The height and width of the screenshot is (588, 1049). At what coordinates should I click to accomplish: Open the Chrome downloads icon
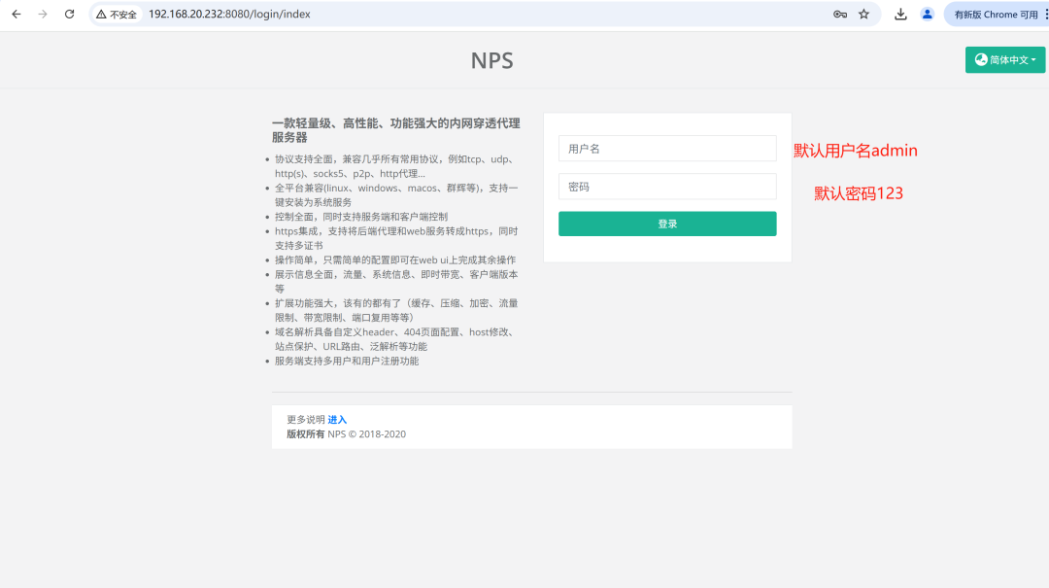pyautogui.click(x=900, y=14)
